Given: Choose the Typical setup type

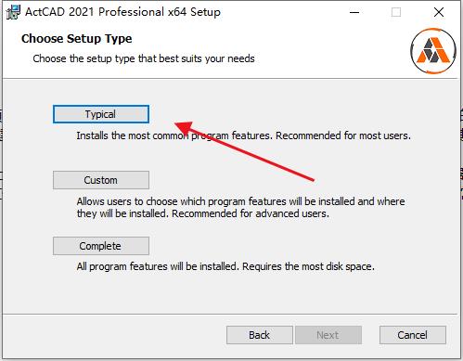Looking at the screenshot, I should (x=101, y=114).
